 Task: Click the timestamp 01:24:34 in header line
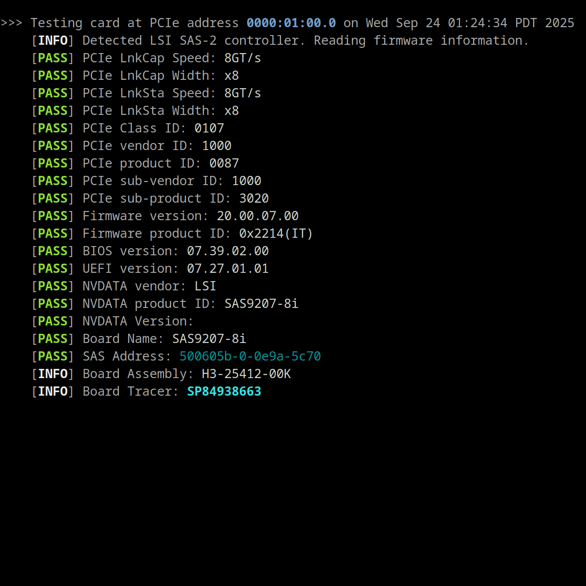[x=478, y=23]
